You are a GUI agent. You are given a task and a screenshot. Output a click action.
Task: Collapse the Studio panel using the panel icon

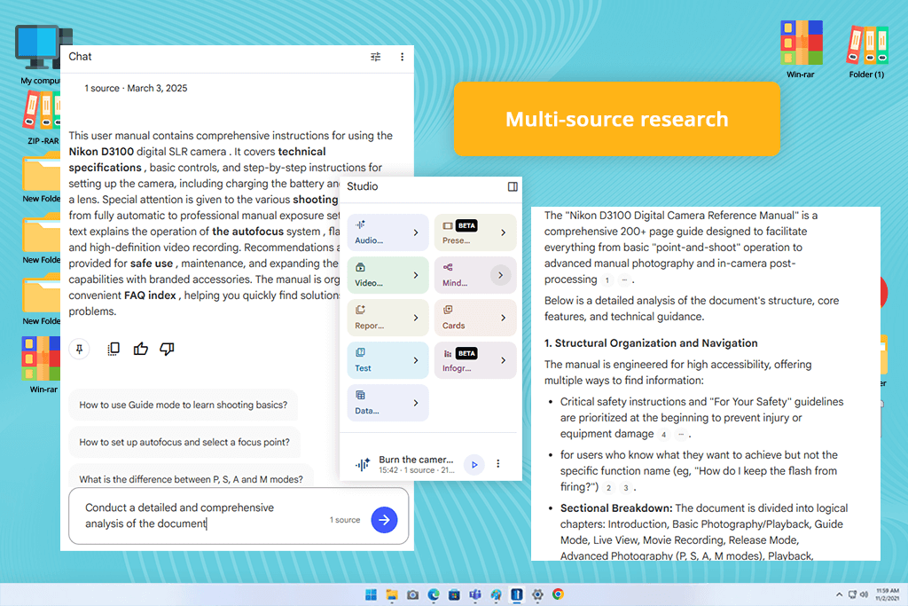(513, 186)
